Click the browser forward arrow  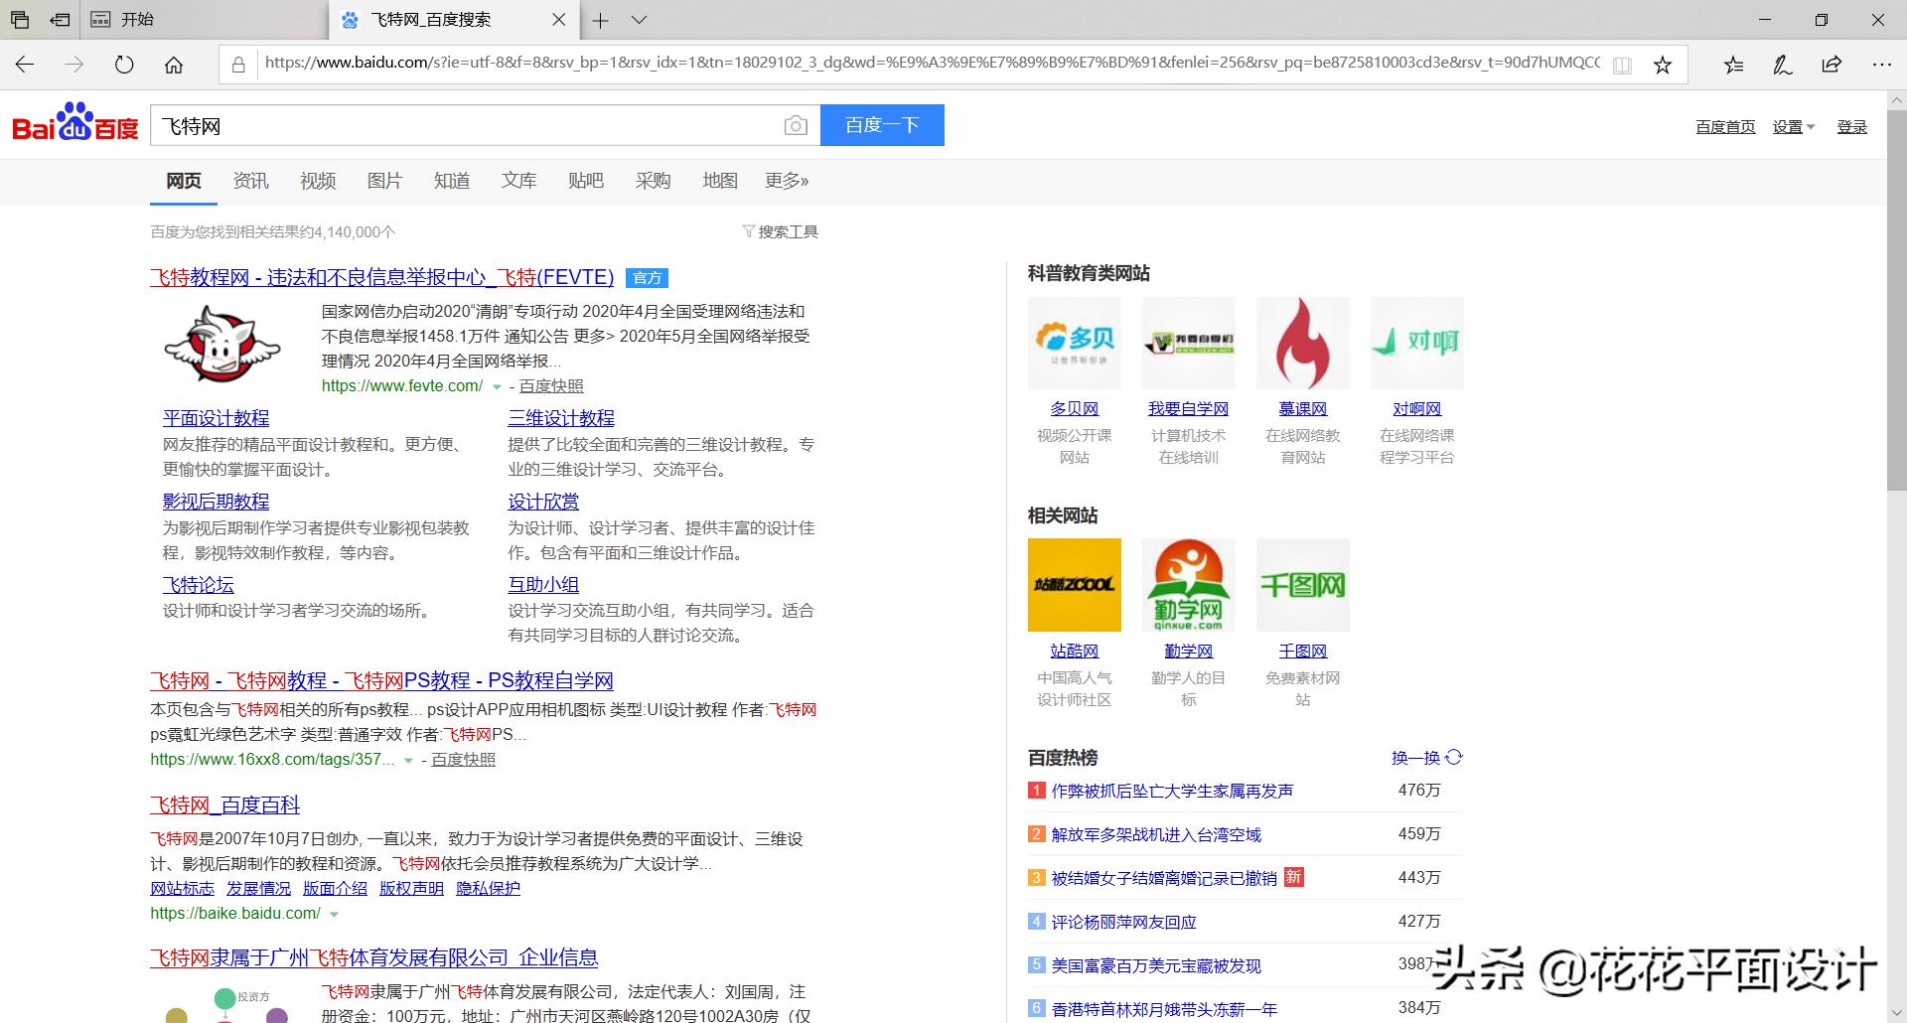click(x=74, y=65)
